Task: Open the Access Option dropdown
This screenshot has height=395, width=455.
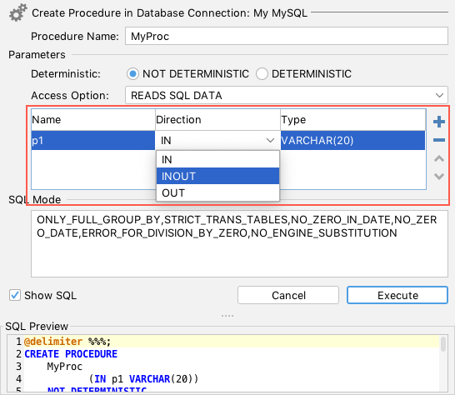Action: 287,95
